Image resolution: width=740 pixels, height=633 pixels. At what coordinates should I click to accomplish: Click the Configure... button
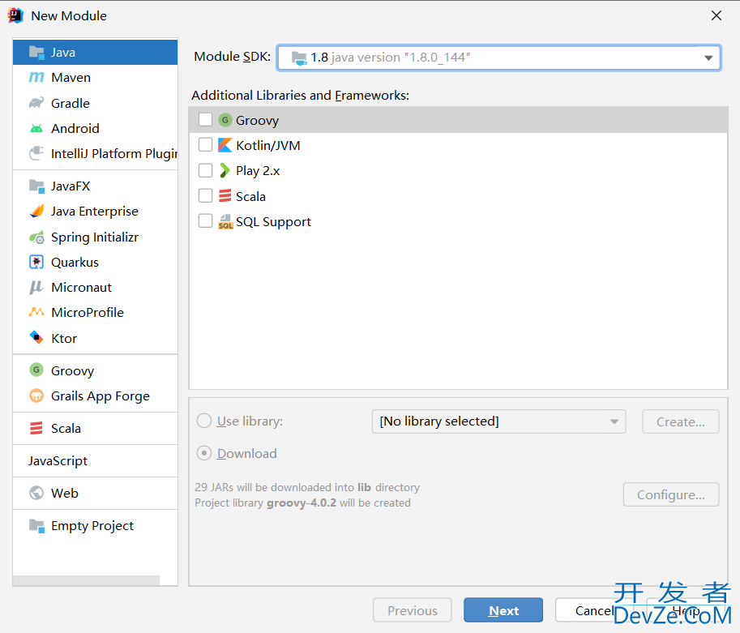(x=670, y=494)
